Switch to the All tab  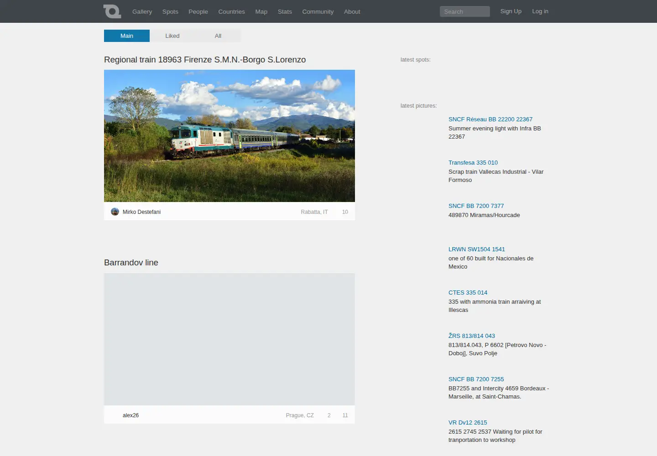[x=218, y=36]
